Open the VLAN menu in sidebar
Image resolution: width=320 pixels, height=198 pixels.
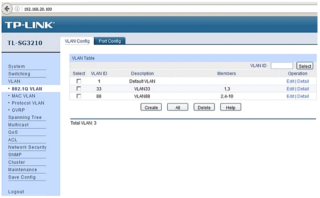(x=14, y=81)
